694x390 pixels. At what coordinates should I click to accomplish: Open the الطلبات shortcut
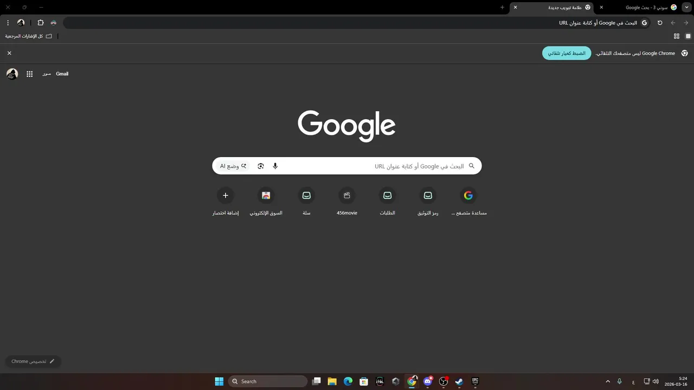tap(387, 201)
